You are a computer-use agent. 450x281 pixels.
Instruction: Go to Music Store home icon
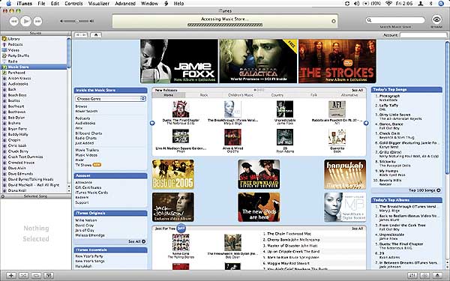pyautogui.click(x=96, y=35)
